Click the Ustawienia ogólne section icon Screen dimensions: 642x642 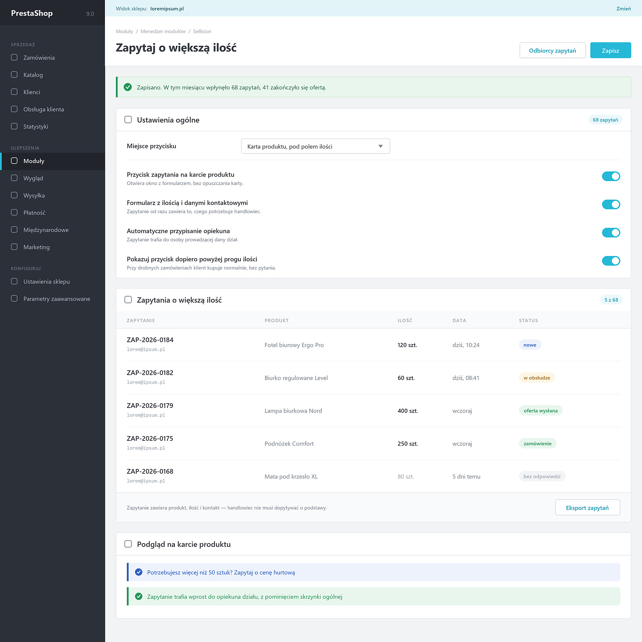click(128, 120)
